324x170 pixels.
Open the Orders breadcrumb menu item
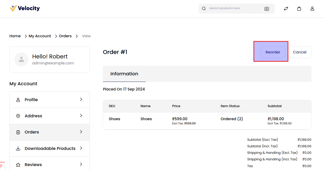pos(65,36)
